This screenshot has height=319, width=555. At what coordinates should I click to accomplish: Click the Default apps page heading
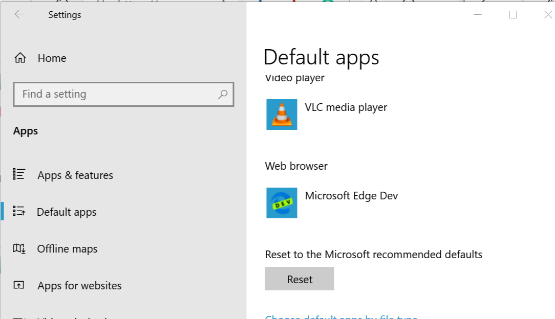(x=321, y=58)
